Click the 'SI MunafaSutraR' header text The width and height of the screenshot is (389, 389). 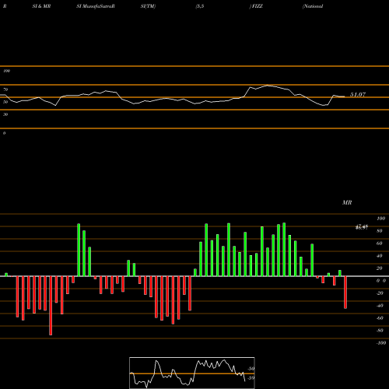coord(96,6)
